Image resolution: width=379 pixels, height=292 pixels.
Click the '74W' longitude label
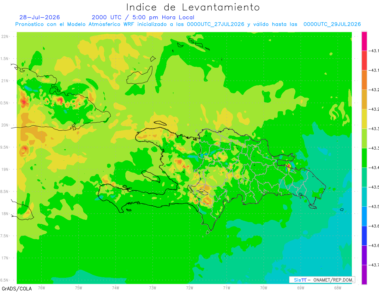116,288
